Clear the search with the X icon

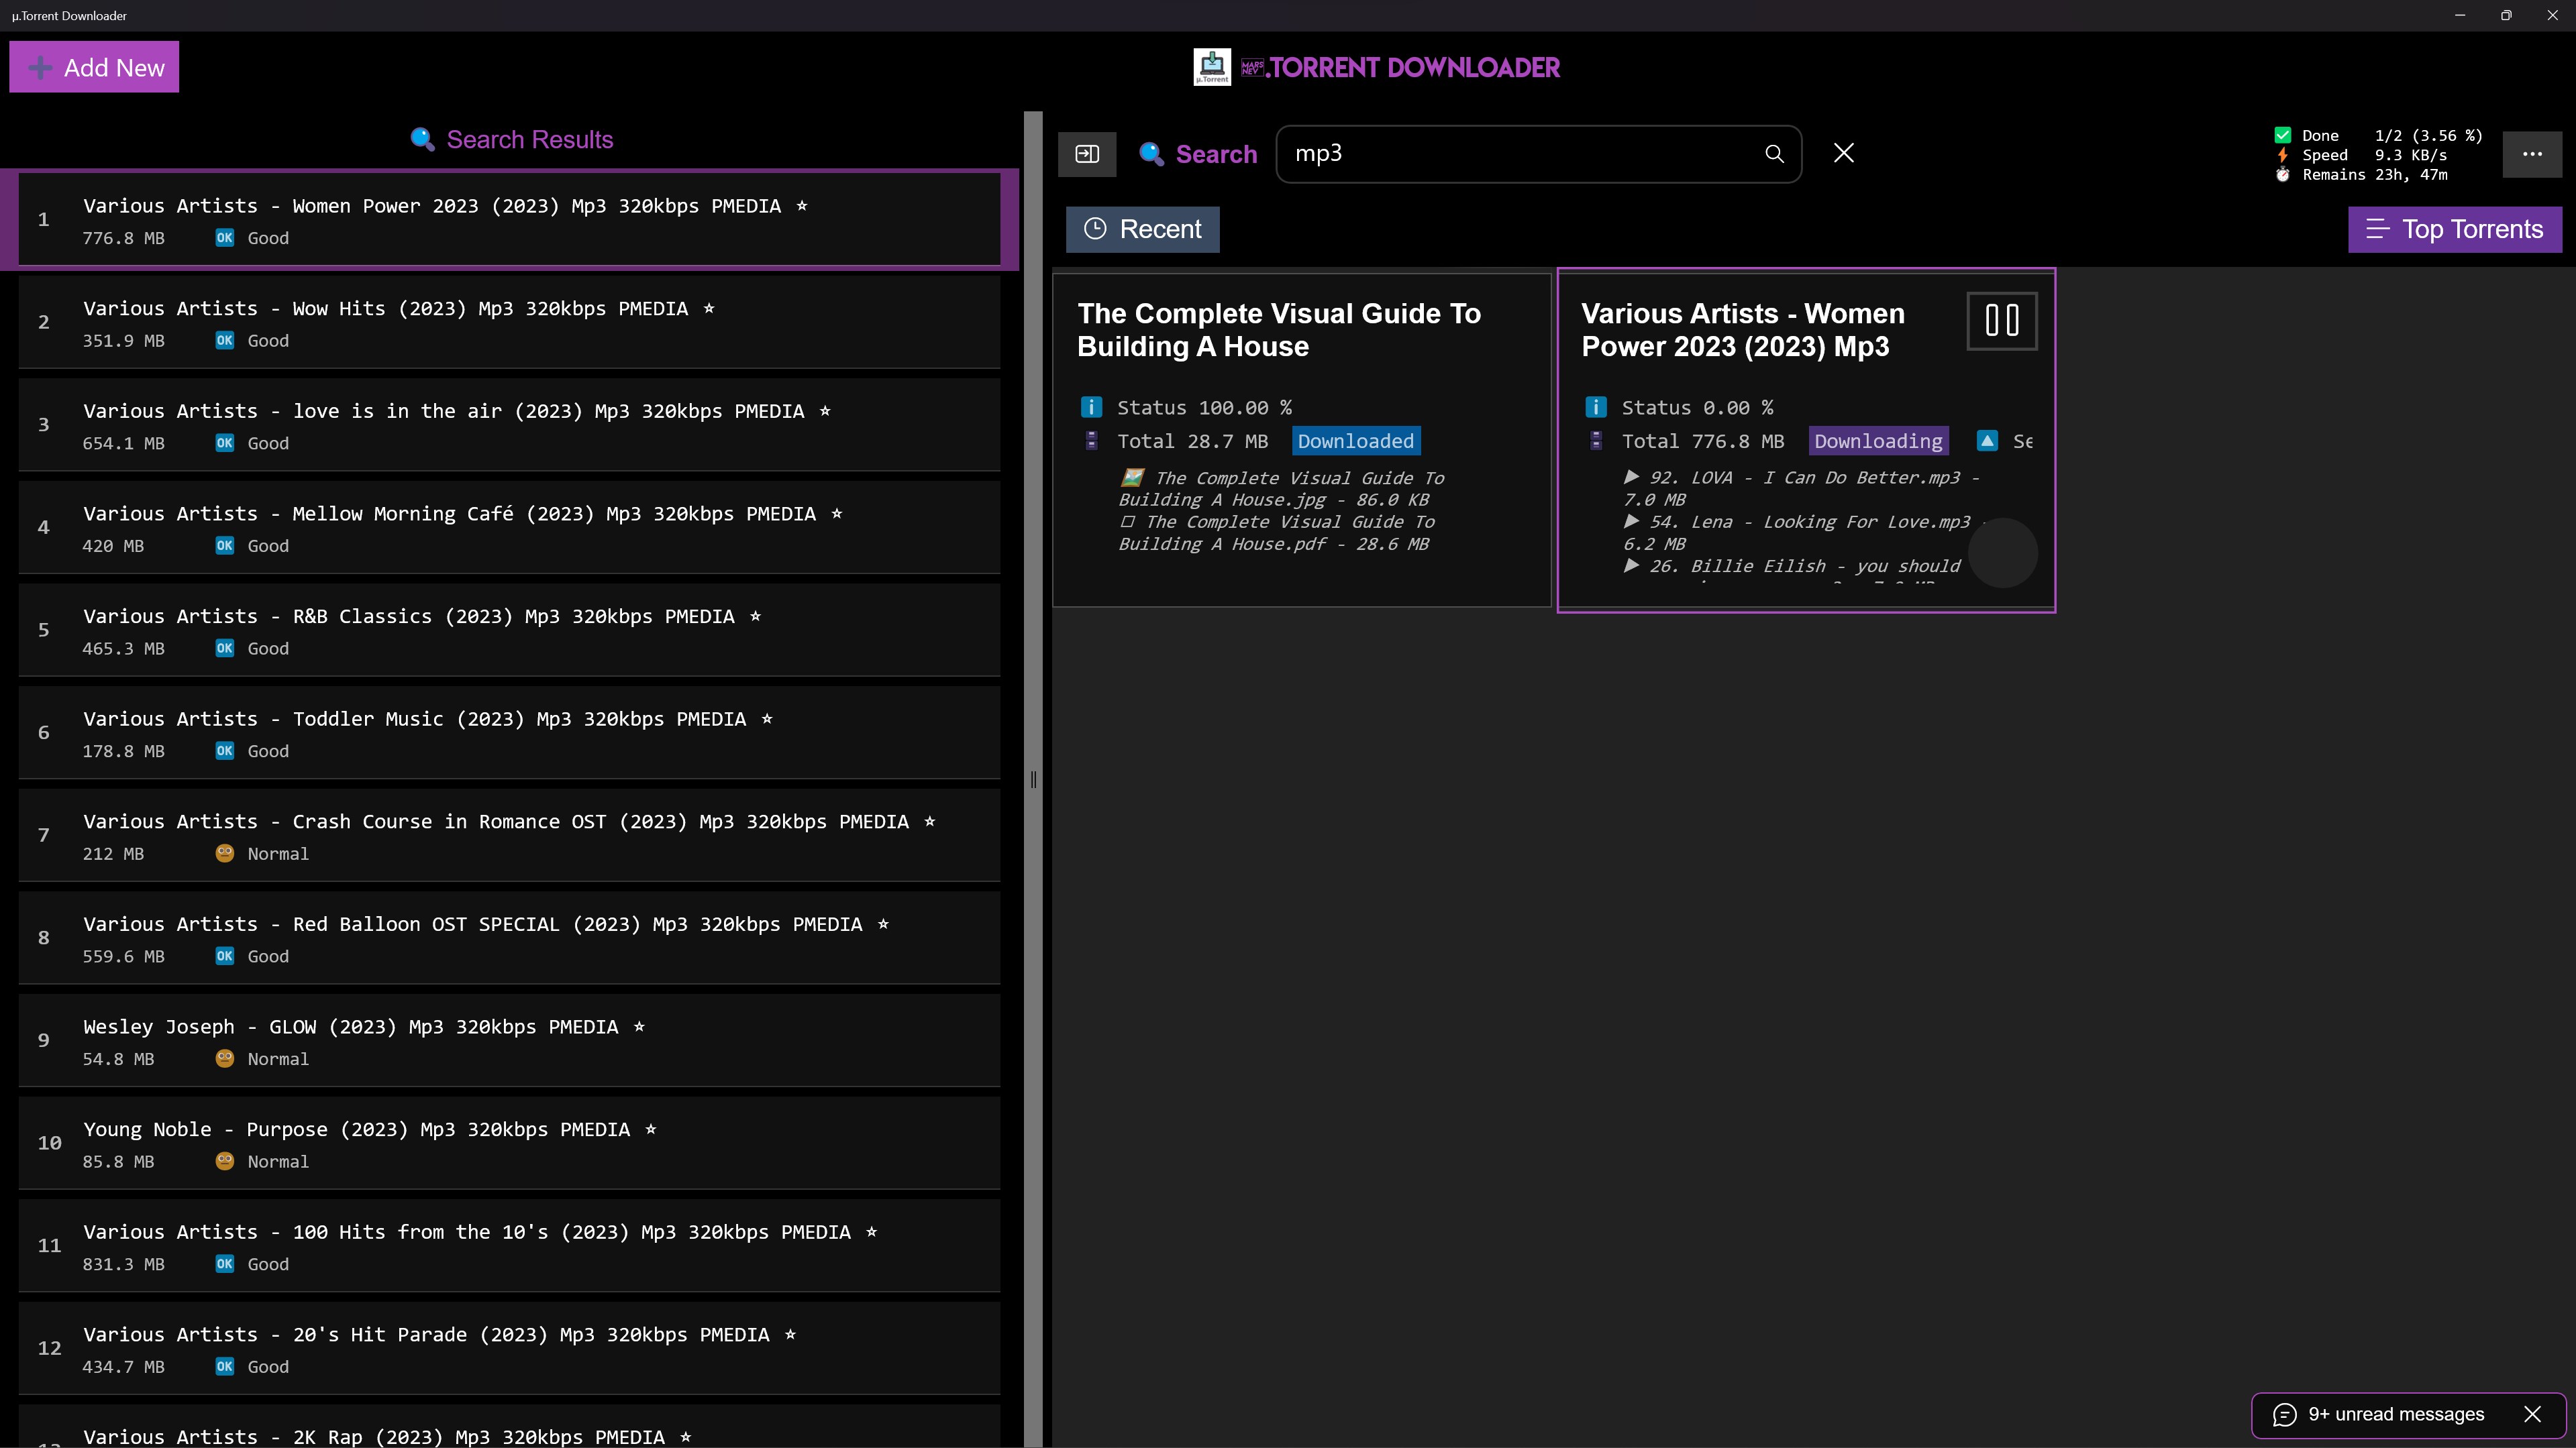point(1843,153)
